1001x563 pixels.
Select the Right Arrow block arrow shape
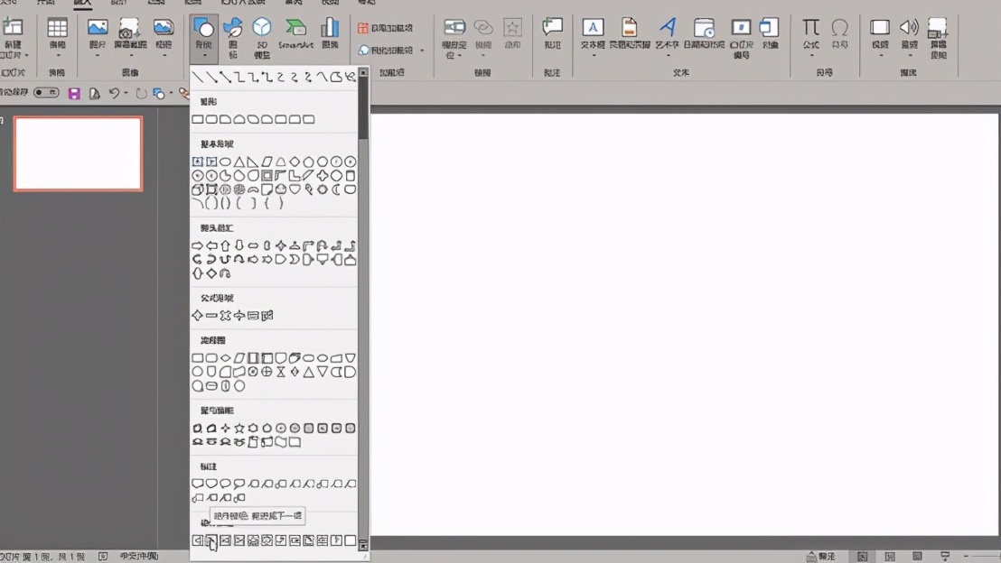[x=197, y=245]
